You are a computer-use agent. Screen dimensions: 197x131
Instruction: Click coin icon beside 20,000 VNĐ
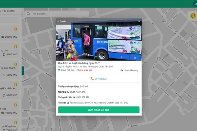point(3,37)
